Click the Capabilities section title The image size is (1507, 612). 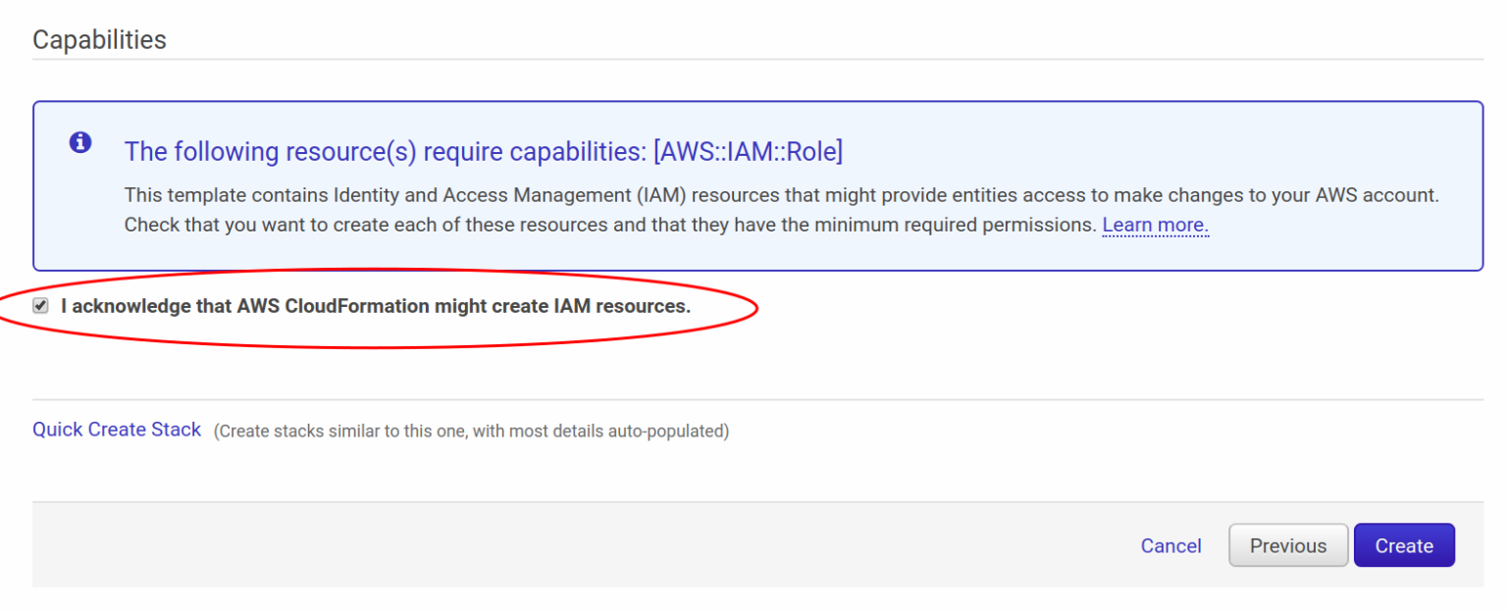pyautogui.click(x=98, y=39)
